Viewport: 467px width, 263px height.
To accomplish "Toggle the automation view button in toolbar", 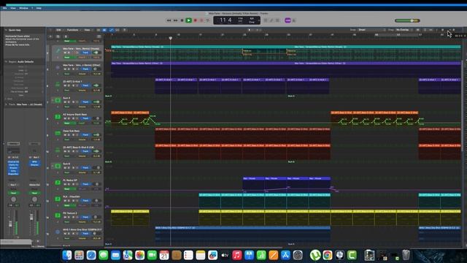I will (111, 30).
